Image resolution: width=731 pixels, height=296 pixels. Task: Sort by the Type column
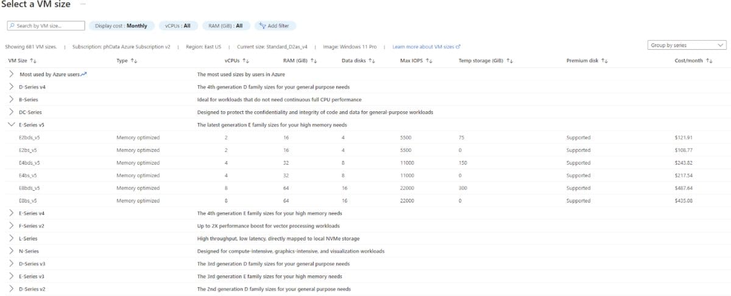tap(127, 61)
